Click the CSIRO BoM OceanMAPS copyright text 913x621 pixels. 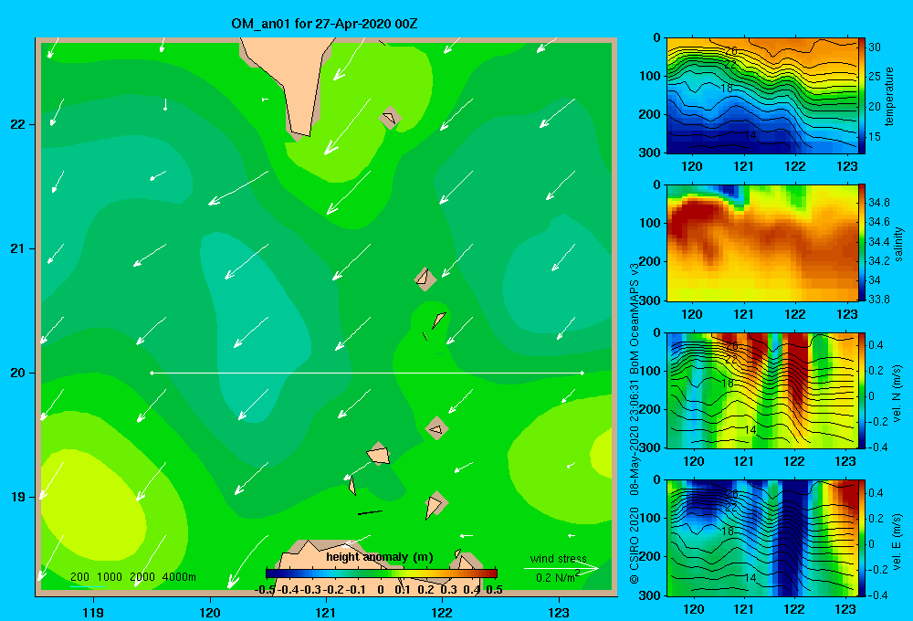point(635,424)
